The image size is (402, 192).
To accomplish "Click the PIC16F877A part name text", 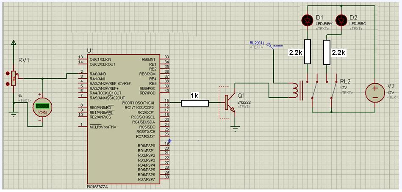I will click(97, 187).
